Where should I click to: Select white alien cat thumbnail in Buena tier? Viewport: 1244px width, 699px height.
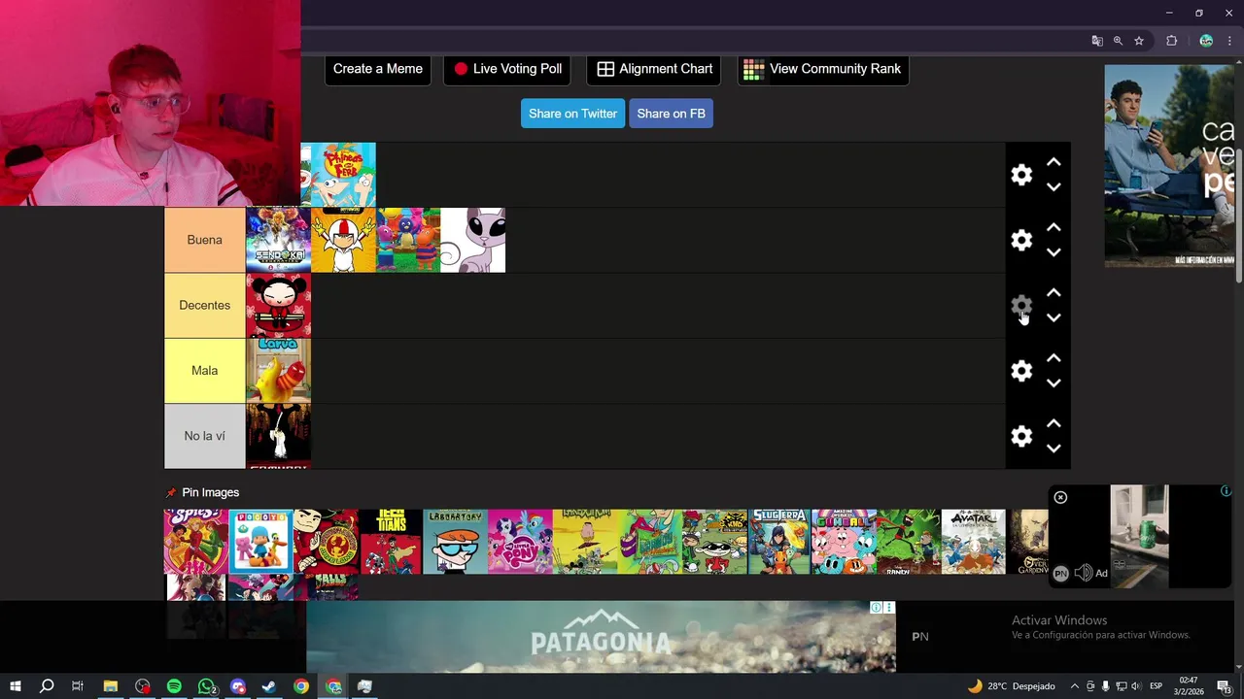pyautogui.click(x=473, y=240)
